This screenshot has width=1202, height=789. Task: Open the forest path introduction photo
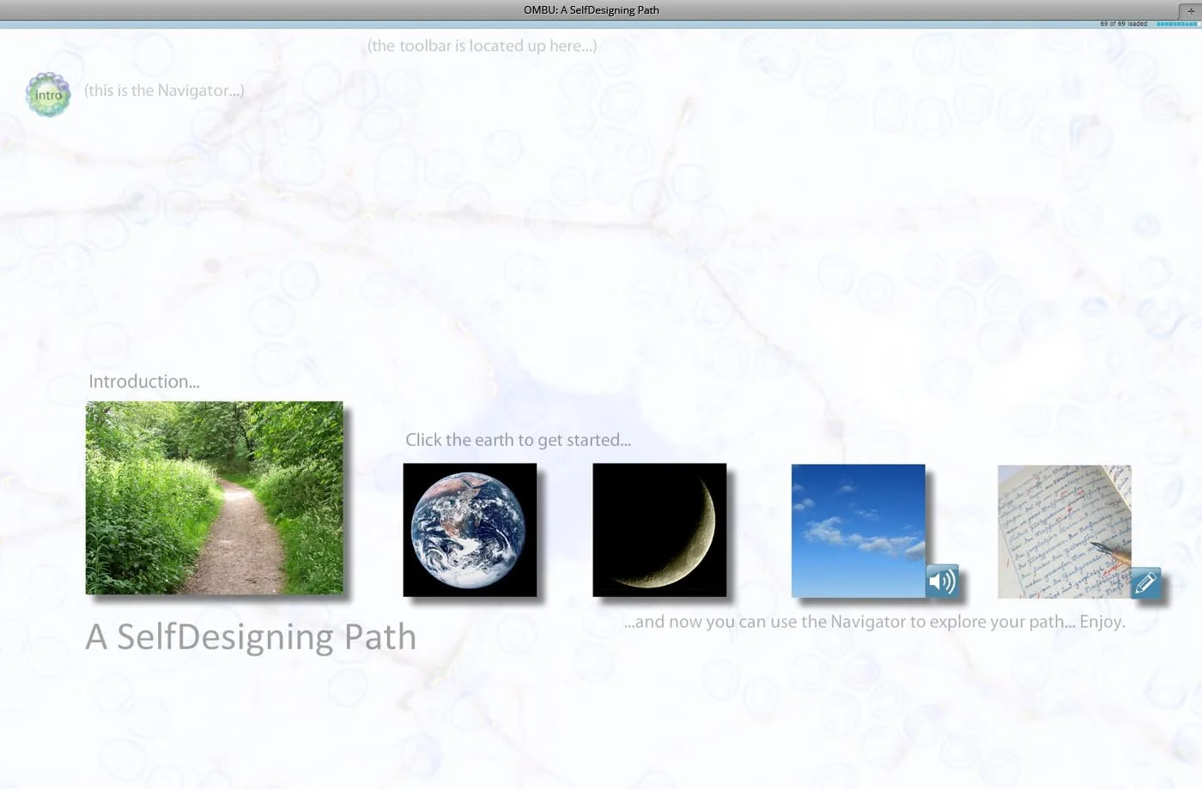[214, 497]
